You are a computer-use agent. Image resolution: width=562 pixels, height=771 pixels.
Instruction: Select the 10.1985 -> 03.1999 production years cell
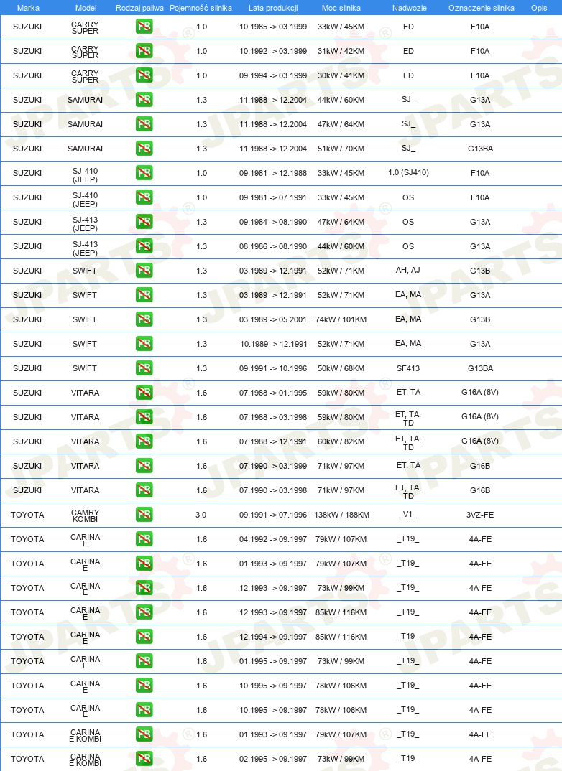[273, 27]
